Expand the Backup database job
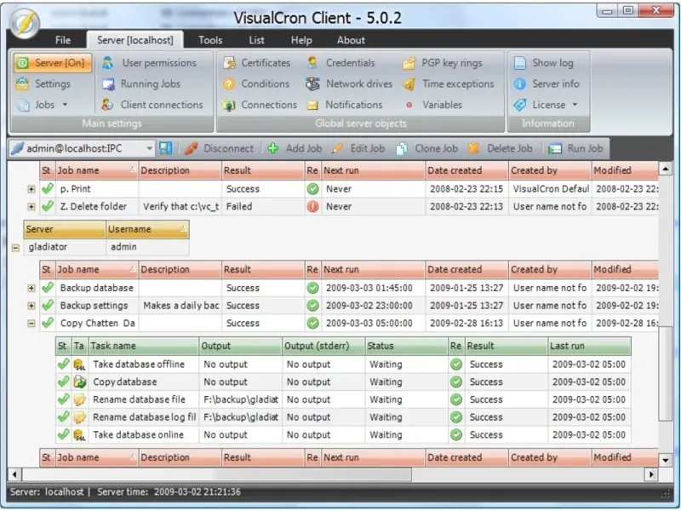 (31, 288)
